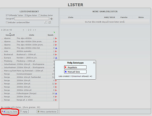
Task: Sort the list by the Liste column header
Action: tap(32, 35)
